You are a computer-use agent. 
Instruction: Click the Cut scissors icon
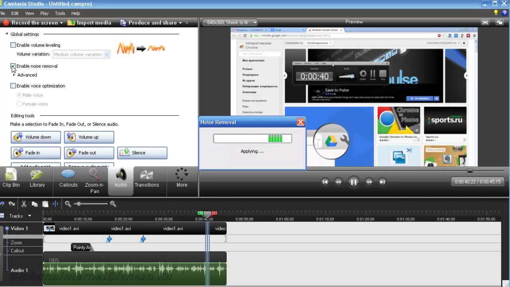click(x=24, y=204)
